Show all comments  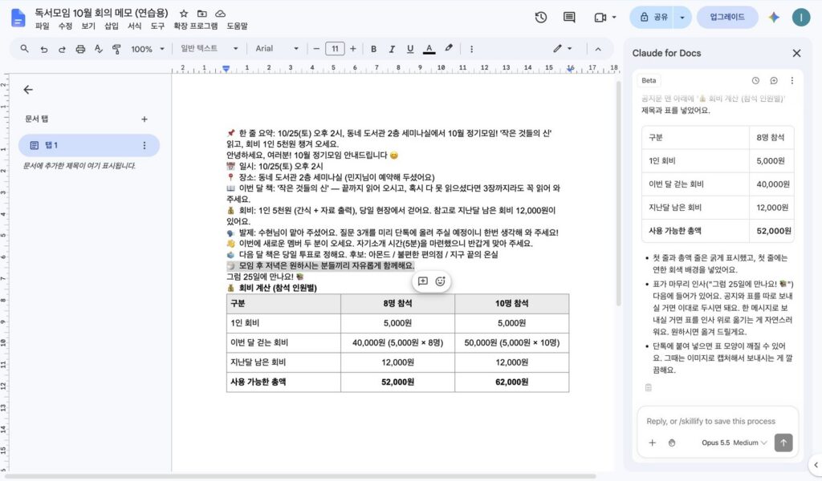coord(569,18)
